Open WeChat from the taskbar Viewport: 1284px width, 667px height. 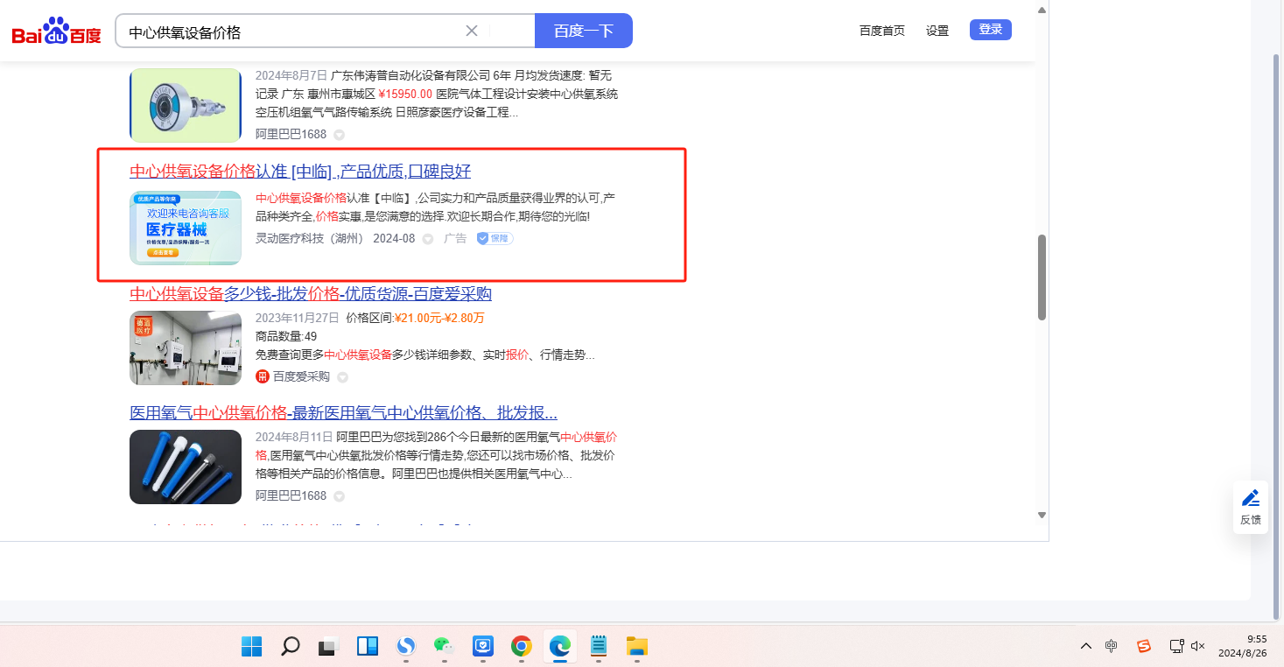[445, 646]
